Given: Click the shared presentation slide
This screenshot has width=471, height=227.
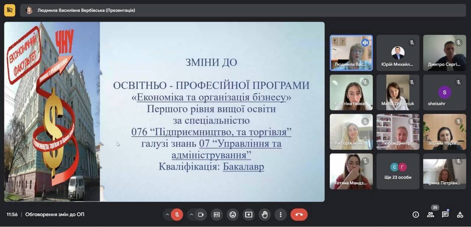Looking at the screenshot, I should click(164, 112).
